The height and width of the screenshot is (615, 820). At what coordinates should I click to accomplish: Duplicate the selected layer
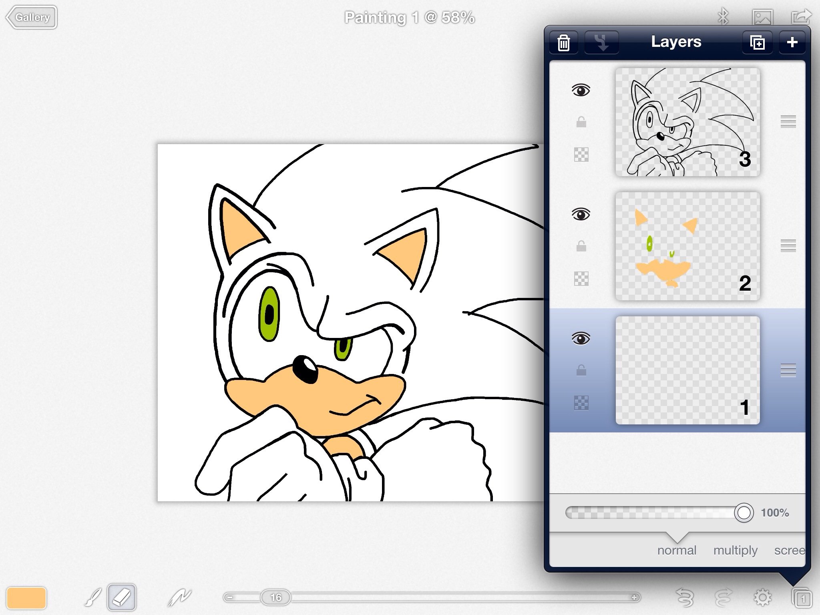coord(757,42)
